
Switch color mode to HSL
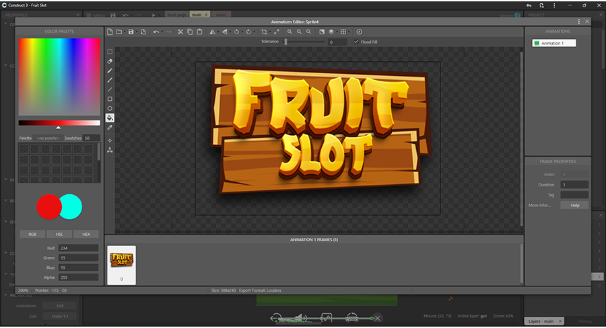point(59,234)
